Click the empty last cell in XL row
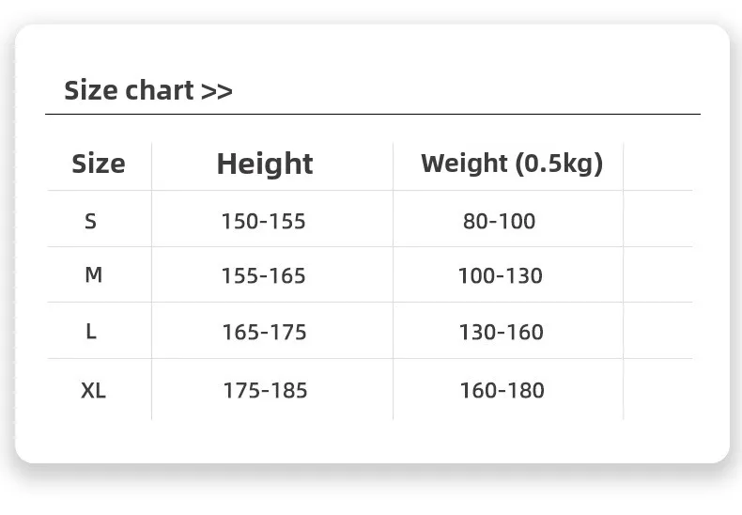The width and height of the screenshot is (742, 515). [x=657, y=389]
